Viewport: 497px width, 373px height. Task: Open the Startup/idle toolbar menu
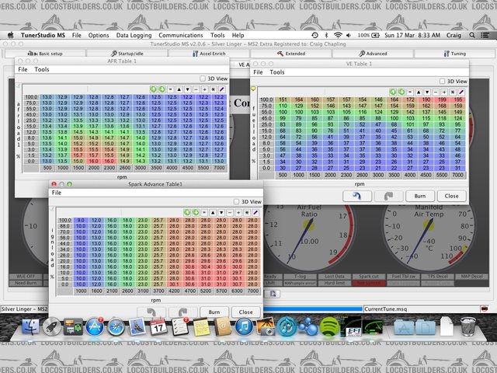click(127, 54)
